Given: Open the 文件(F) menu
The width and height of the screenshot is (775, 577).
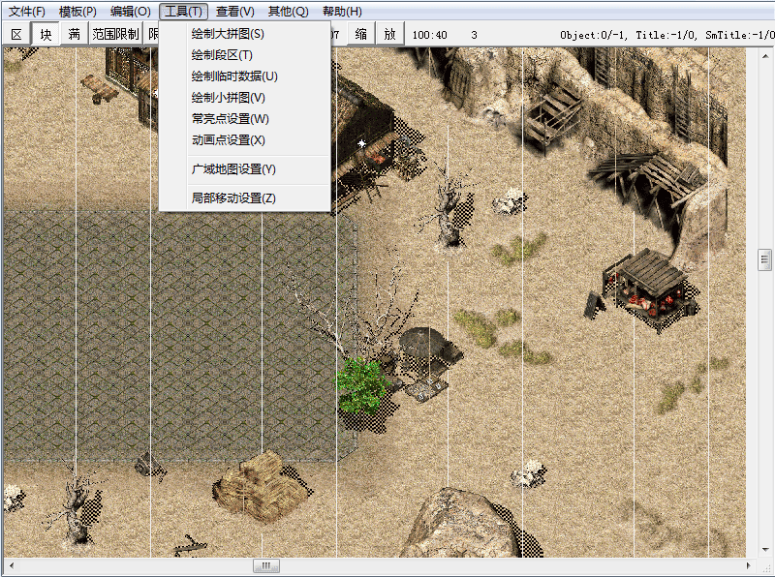Looking at the screenshot, I should (x=27, y=12).
